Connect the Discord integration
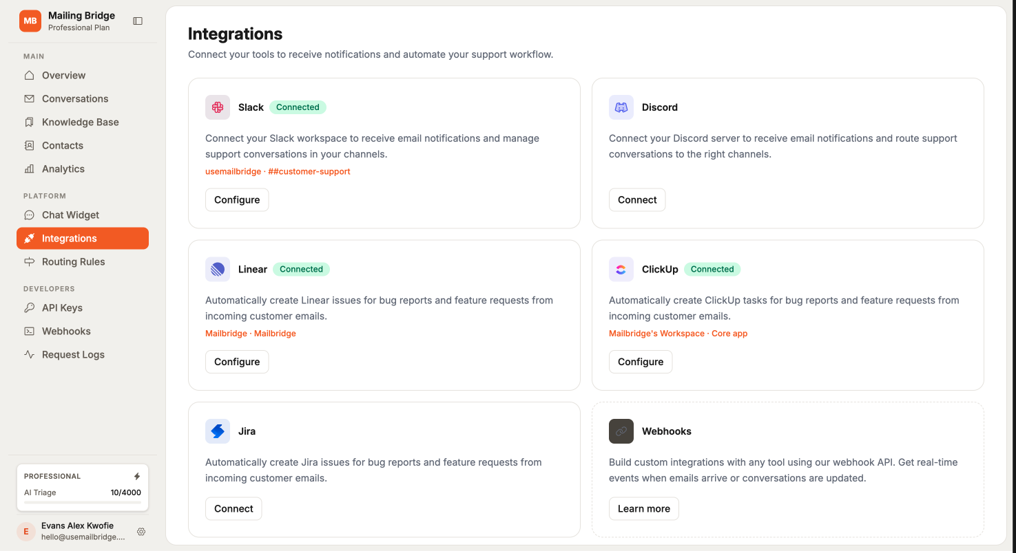The image size is (1016, 553). point(637,199)
